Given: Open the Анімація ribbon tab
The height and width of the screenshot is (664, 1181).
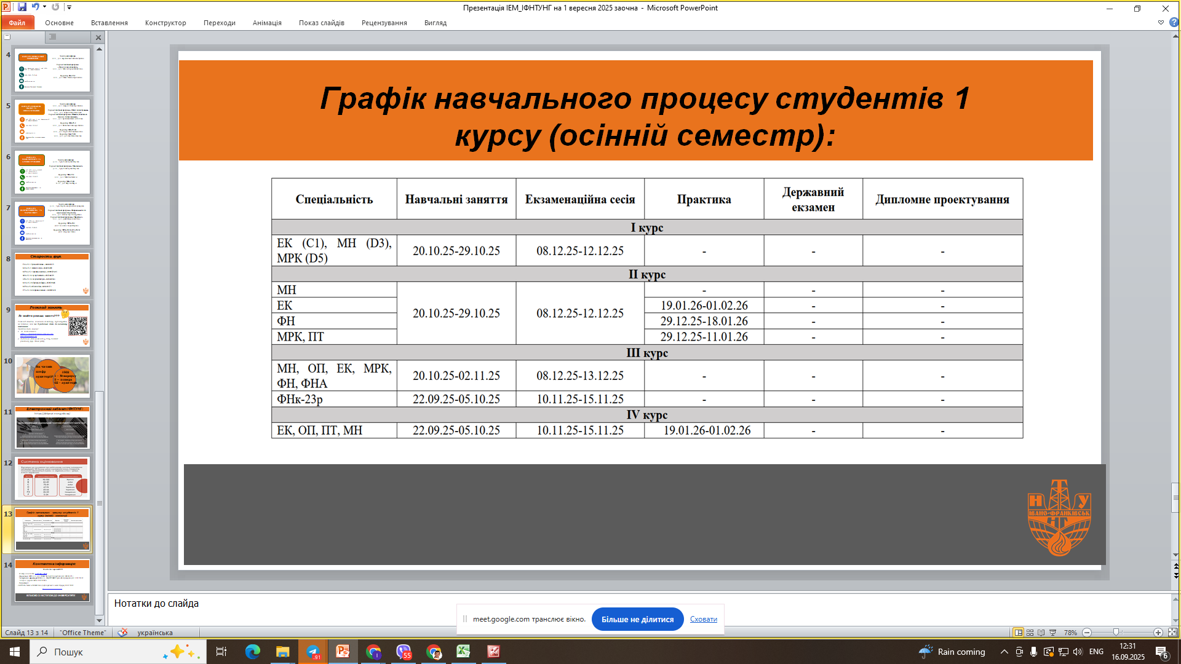Looking at the screenshot, I should pos(267,23).
